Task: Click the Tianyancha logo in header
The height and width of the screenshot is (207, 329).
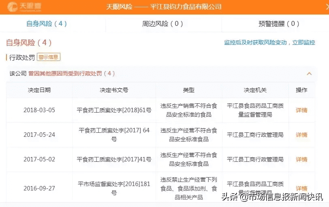Action: coord(25,7)
